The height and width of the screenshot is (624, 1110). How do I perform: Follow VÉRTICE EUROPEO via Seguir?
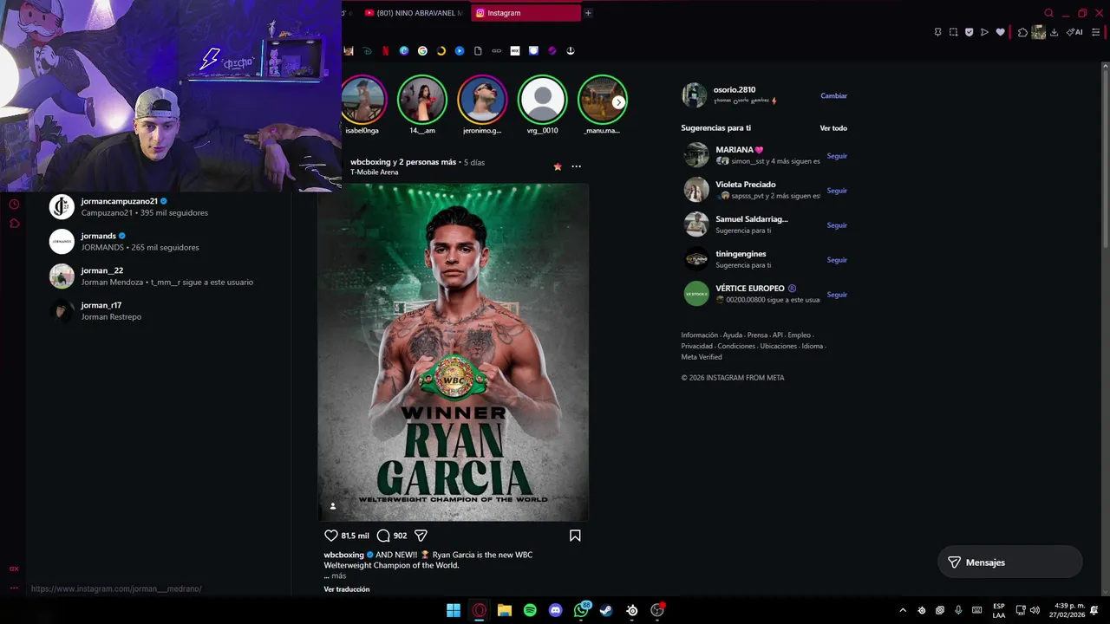pos(837,295)
